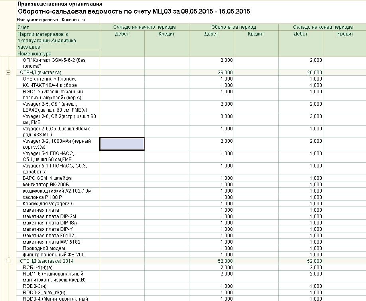366x301 pixels.
Task: Collapse the СТЕНД (выставка) group
Action: [8, 72]
